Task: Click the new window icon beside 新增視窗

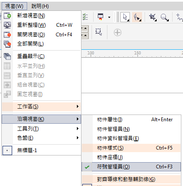Action: point(7,15)
